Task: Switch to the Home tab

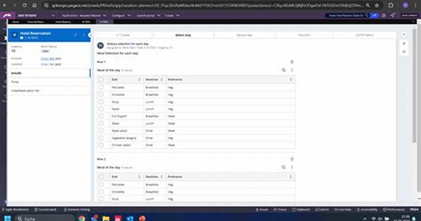Action: pyautogui.click(x=15, y=22)
